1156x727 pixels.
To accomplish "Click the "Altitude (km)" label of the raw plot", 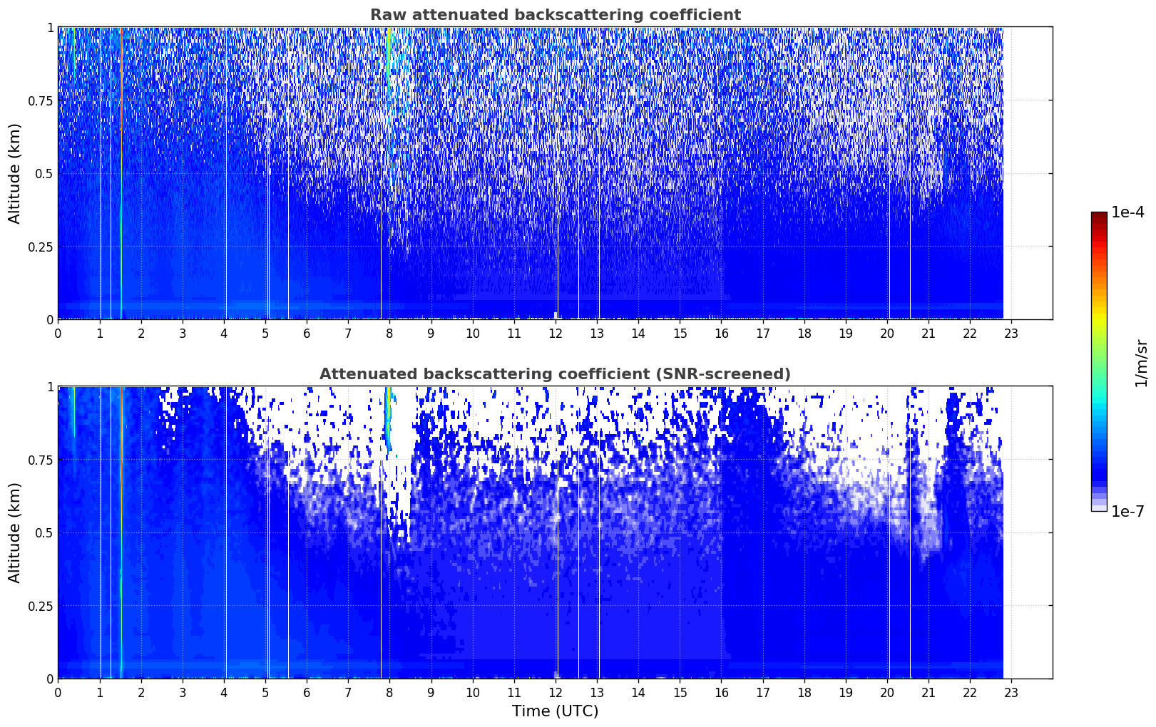I will point(15,173).
